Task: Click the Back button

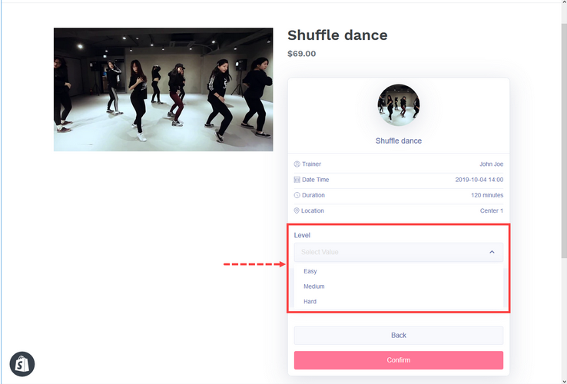Action: 399,336
